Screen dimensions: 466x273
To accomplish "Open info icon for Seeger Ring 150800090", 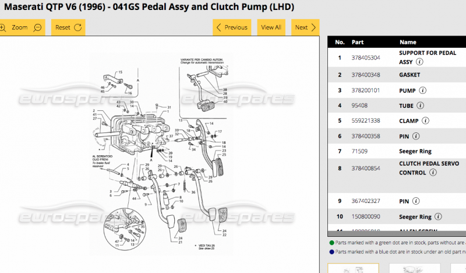I will pyautogui.click(x=439, y=217).
